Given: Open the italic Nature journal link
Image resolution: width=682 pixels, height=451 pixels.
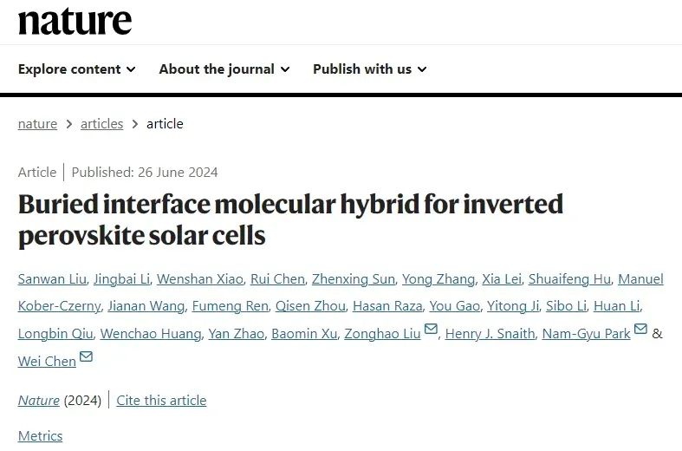Looking at the screenshot, I should click(39, 401).
